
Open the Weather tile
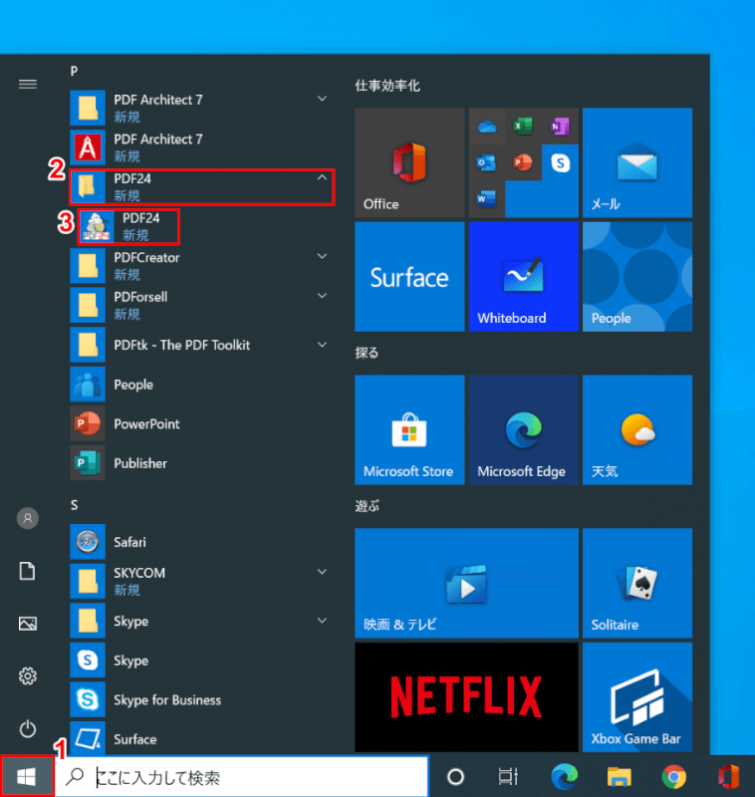(x=637, y=430)
